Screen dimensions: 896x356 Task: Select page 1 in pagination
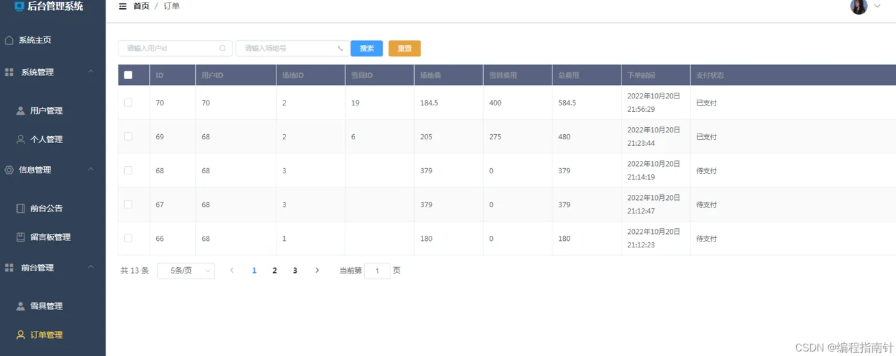click(x=254, y=270)
